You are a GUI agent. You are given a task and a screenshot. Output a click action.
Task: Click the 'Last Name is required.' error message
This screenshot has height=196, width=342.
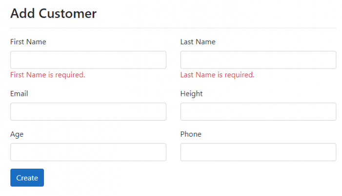[x=217, y=75]
